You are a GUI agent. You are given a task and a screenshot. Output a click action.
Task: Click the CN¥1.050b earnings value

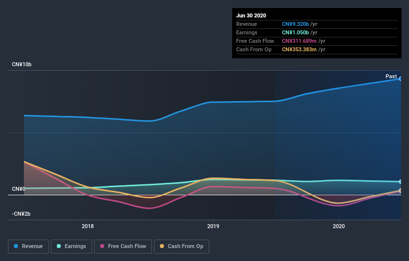tap(295, 32)
